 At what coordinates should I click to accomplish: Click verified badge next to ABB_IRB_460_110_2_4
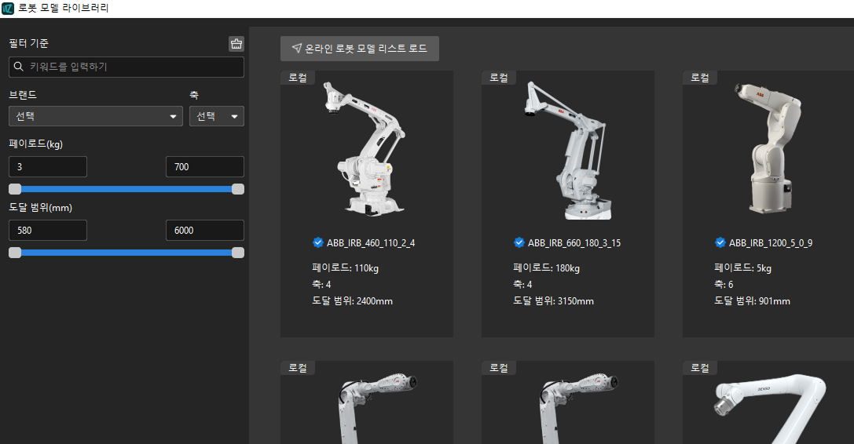(x=317, y=242)
